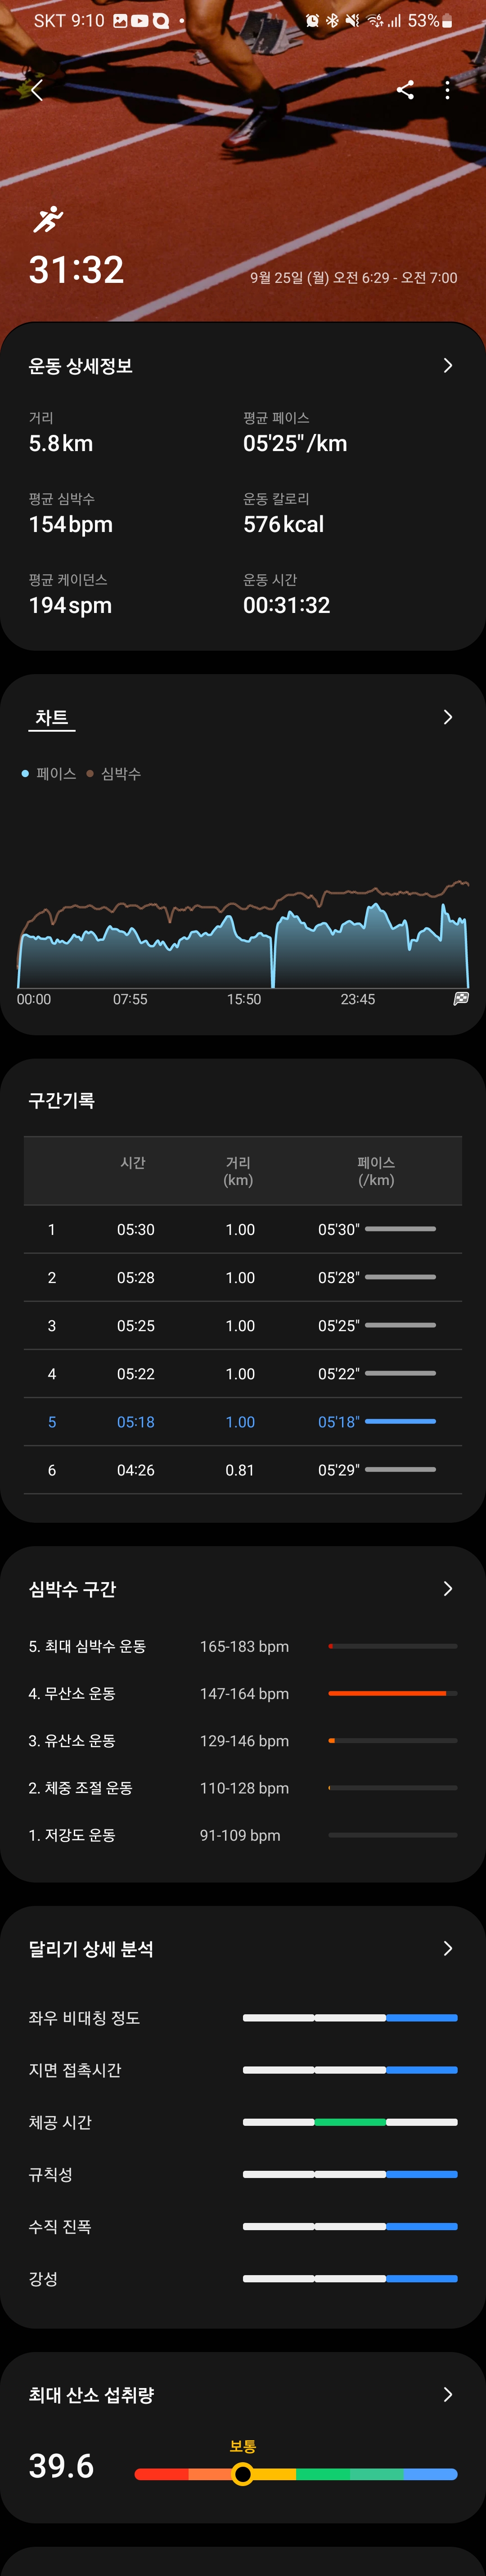This screenshot has width=486, height=2576.
Task: Open the three-dot more options menu
Action: [447, 90]
